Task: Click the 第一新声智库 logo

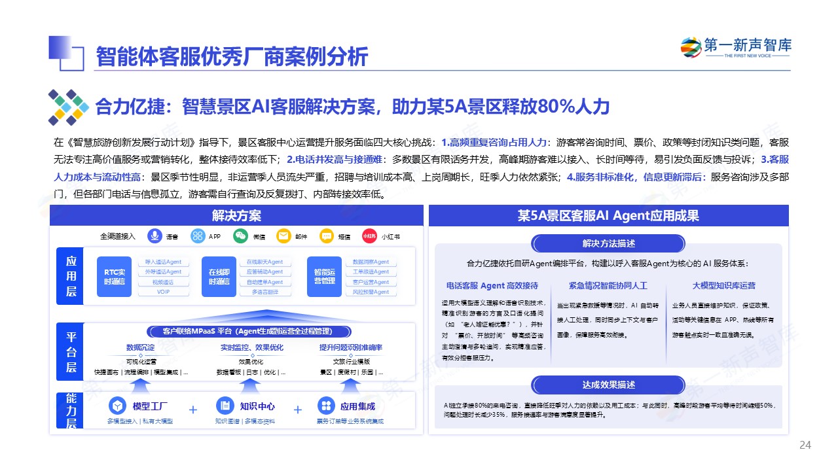Action: pos(736,48)
